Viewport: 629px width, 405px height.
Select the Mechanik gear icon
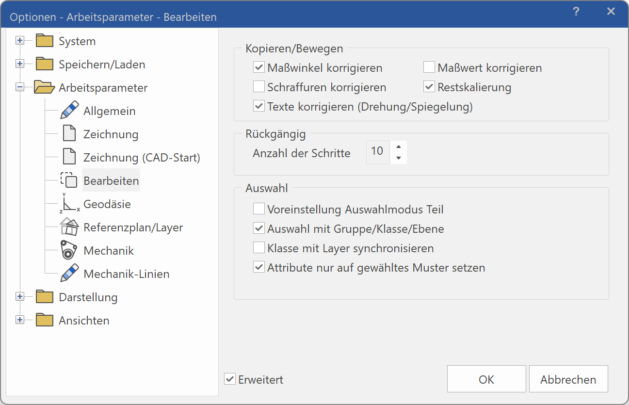pos(69,250)
